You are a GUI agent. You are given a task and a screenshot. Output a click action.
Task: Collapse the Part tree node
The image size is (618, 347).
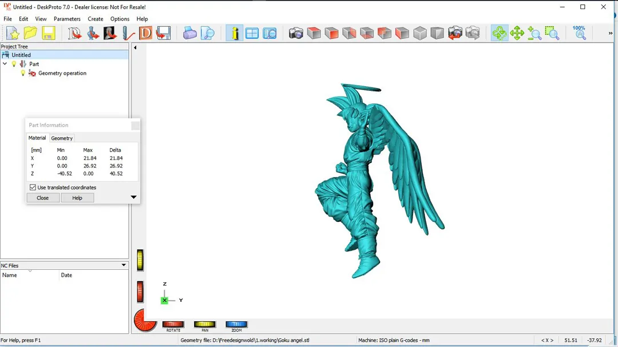5,64
